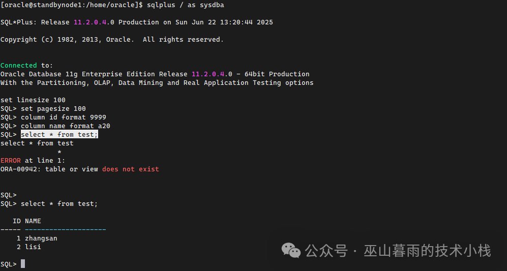
Task: Select "zhangsan" in the query results
Action: [x=41, y=238]
